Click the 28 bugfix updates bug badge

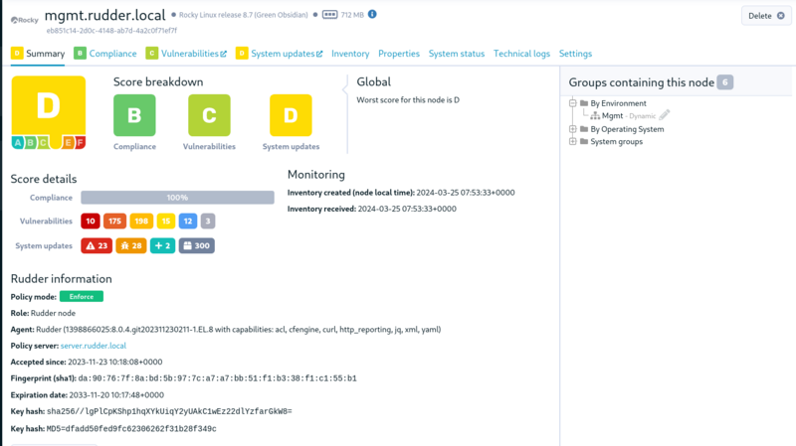point(131,245)
